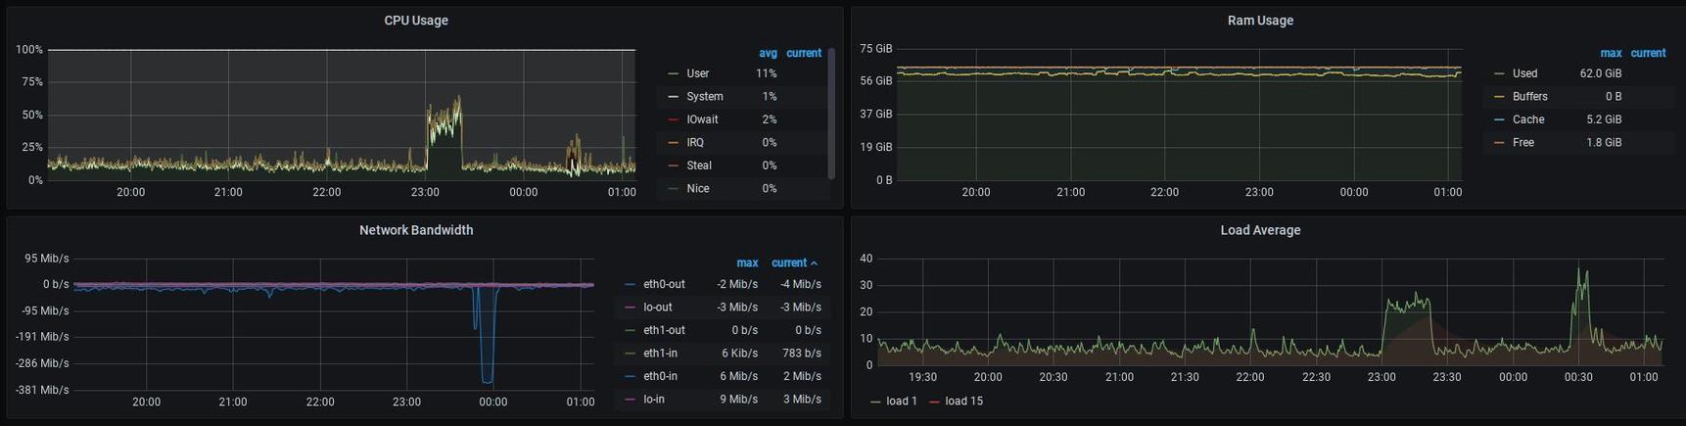Toggle the IOwait series in CPU legend
The height and width of the screenshot is (426, 1686).
702,119
